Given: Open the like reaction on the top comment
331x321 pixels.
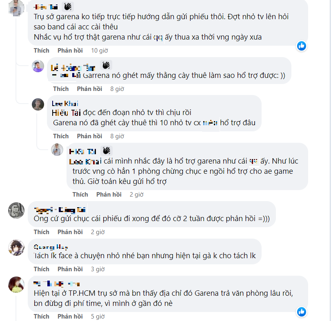Looking at the screenshot, I should [x=302, y=46].
